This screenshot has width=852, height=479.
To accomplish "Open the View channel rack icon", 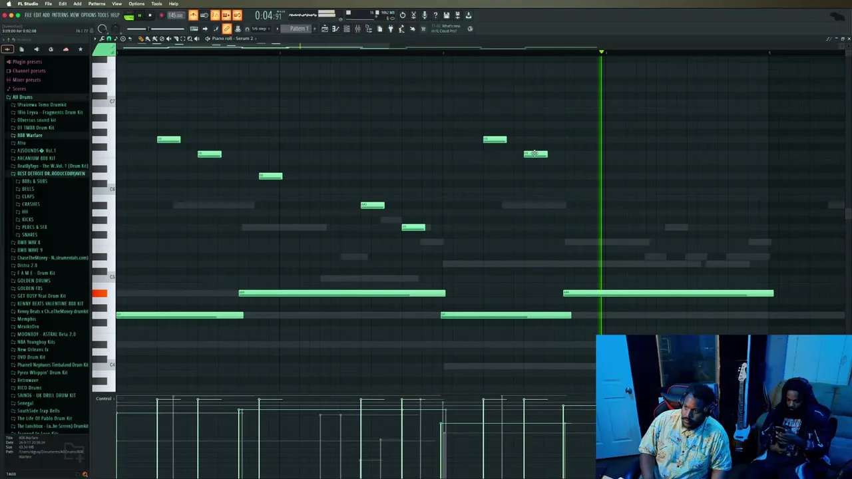I will pyautogui.click(x=346, y=29).
